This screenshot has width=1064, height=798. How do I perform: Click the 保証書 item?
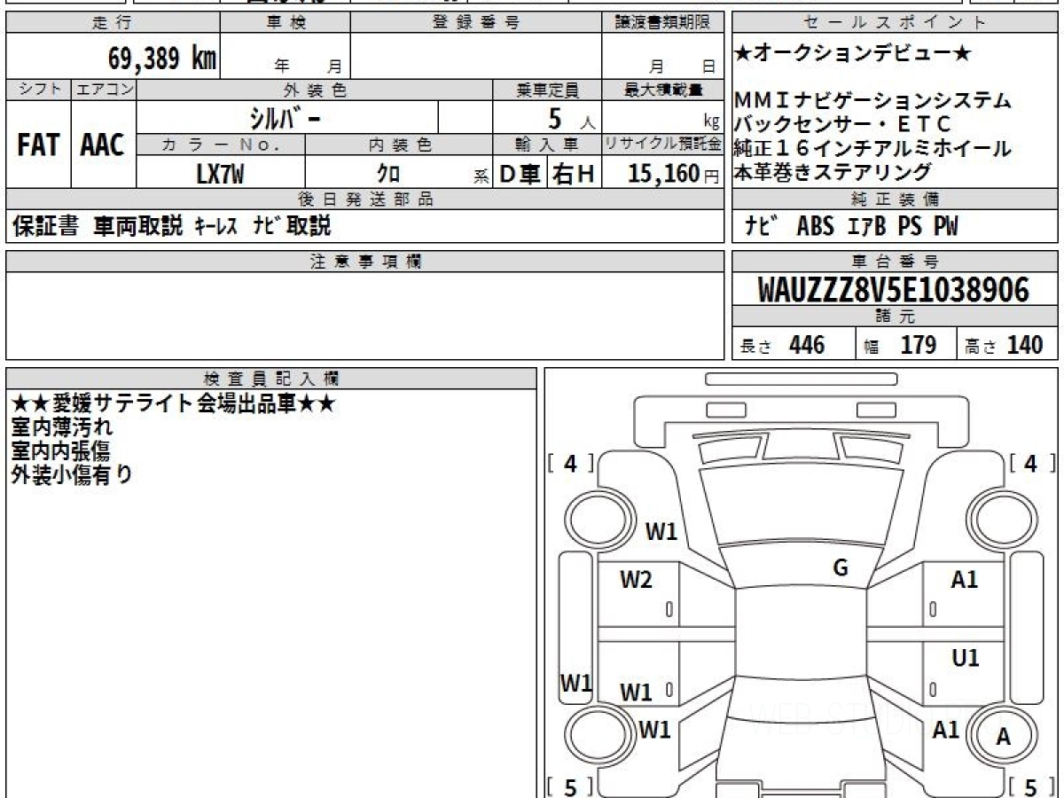pos(45,226)
